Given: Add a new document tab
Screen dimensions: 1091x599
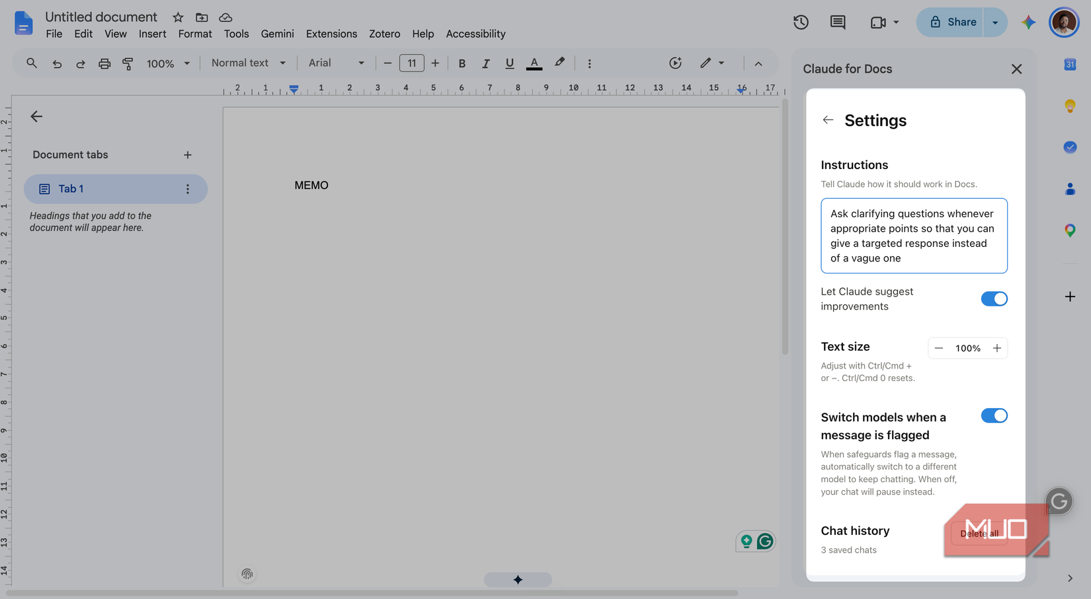Looking at the screenshot, I should click(x=188, y=155).
